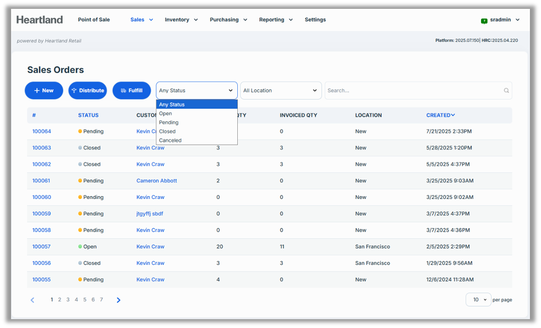The width and height of the screenshot is (541, 328).
Task: Click the green chat icon beside sradmin
Action: 484,20
